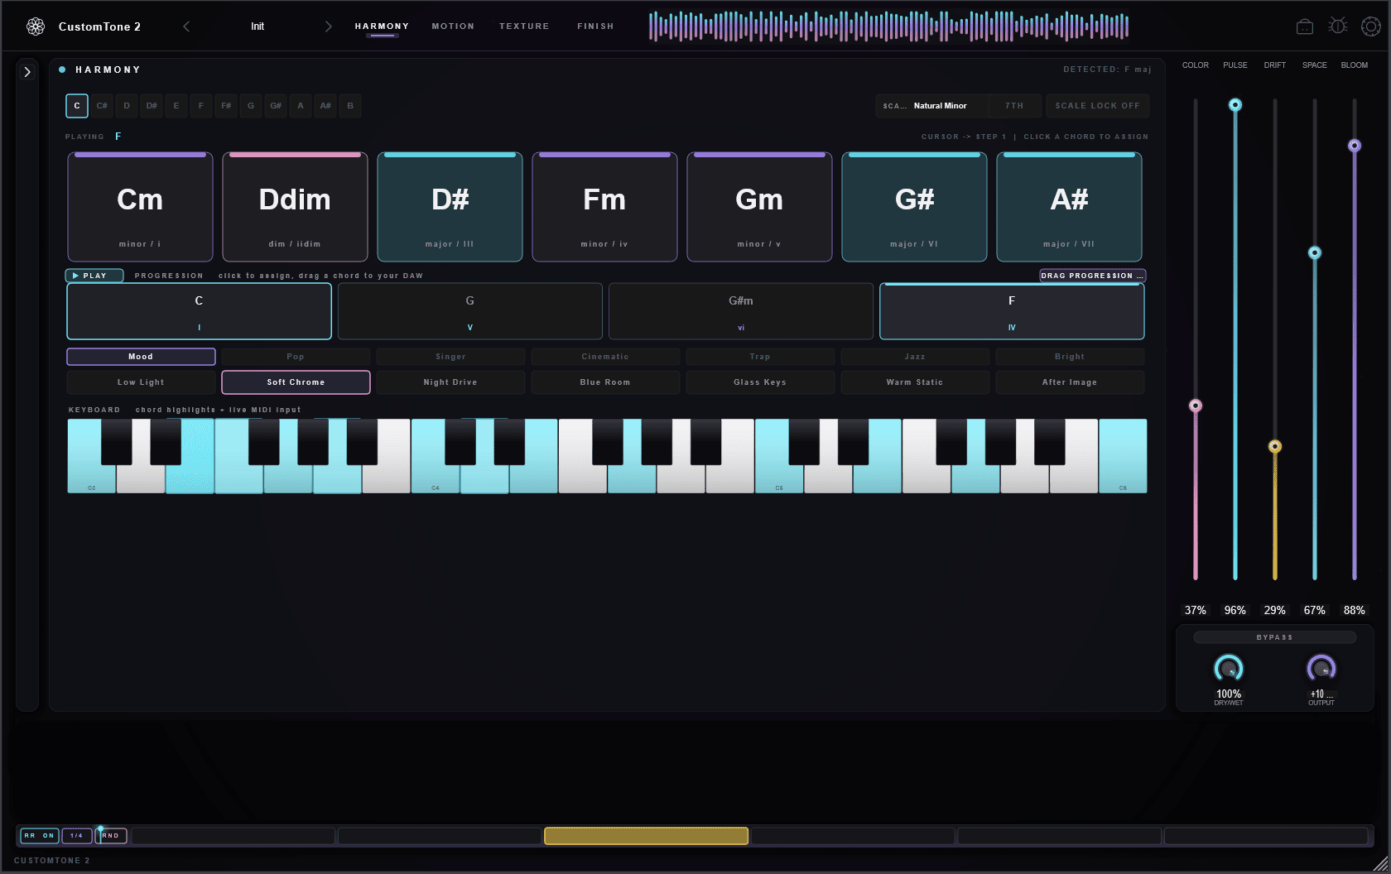Choose the Bright category
This screenshot has width=1391, height=874.
[1070, 357]
